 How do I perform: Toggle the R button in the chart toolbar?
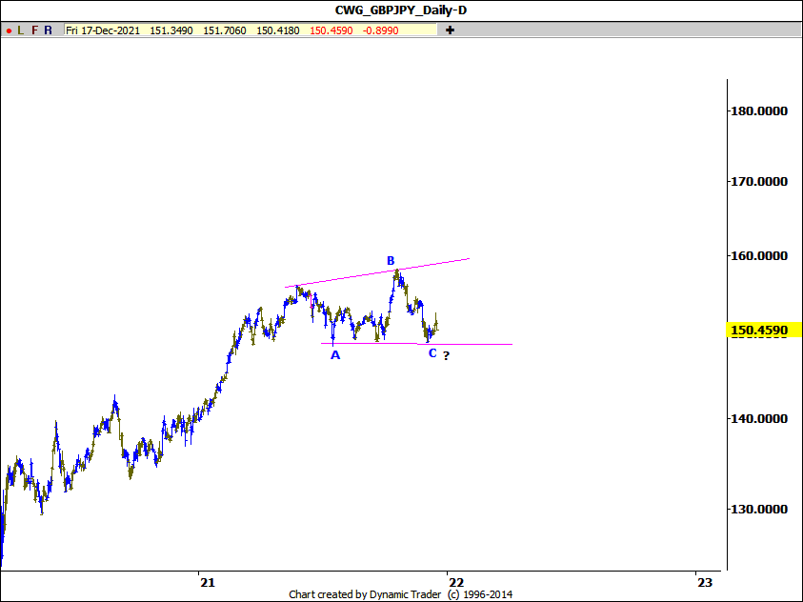(x=49, y=30)
